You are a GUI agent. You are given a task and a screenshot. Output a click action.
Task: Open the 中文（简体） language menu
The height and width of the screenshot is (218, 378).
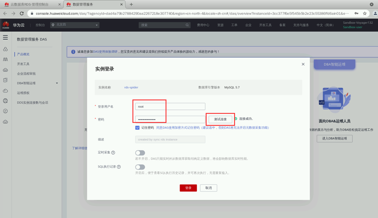[x=325, y=25]
